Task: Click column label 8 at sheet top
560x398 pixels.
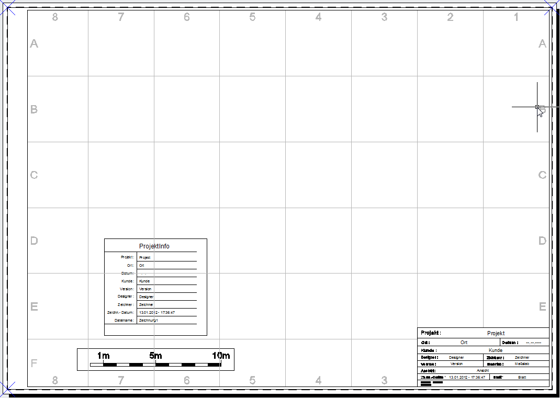Action: tap(55, 17)
